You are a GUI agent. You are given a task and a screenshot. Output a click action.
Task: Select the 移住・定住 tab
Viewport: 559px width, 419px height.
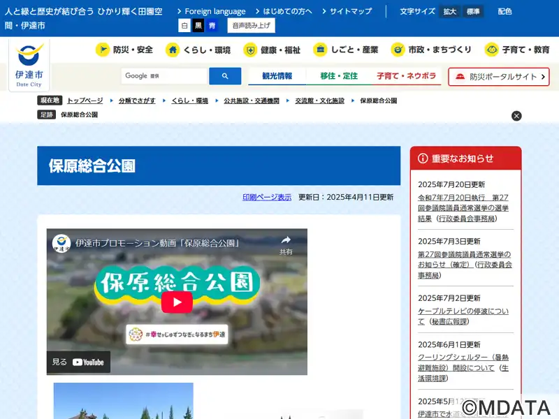[339, 76]
